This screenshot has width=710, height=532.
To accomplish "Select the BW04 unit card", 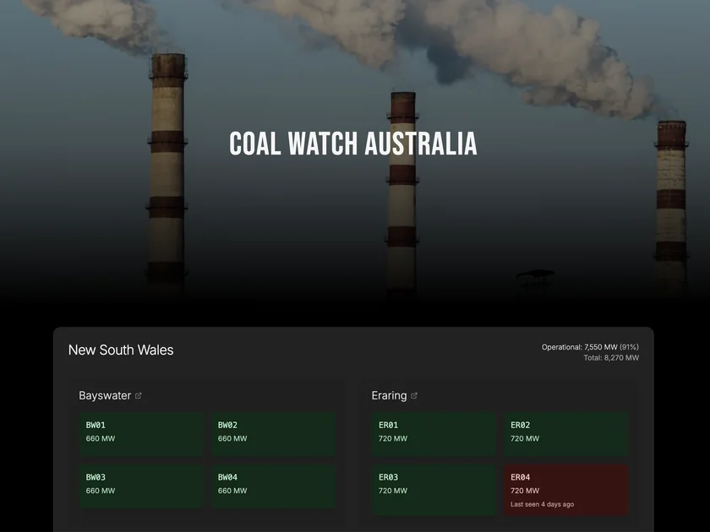I will (272, 485).
